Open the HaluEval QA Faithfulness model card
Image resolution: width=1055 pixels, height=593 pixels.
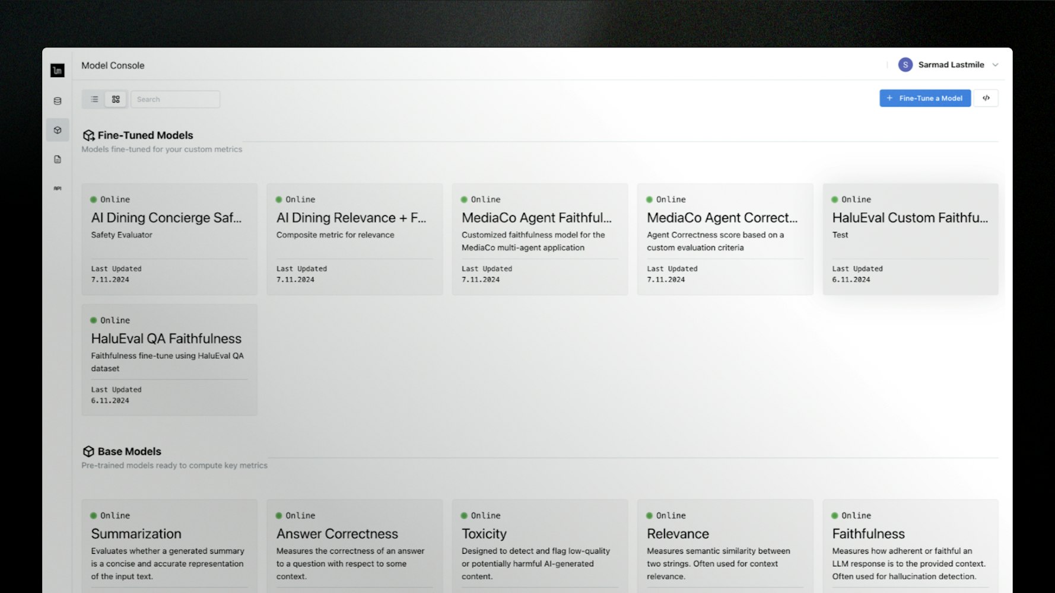pos(170,360)
